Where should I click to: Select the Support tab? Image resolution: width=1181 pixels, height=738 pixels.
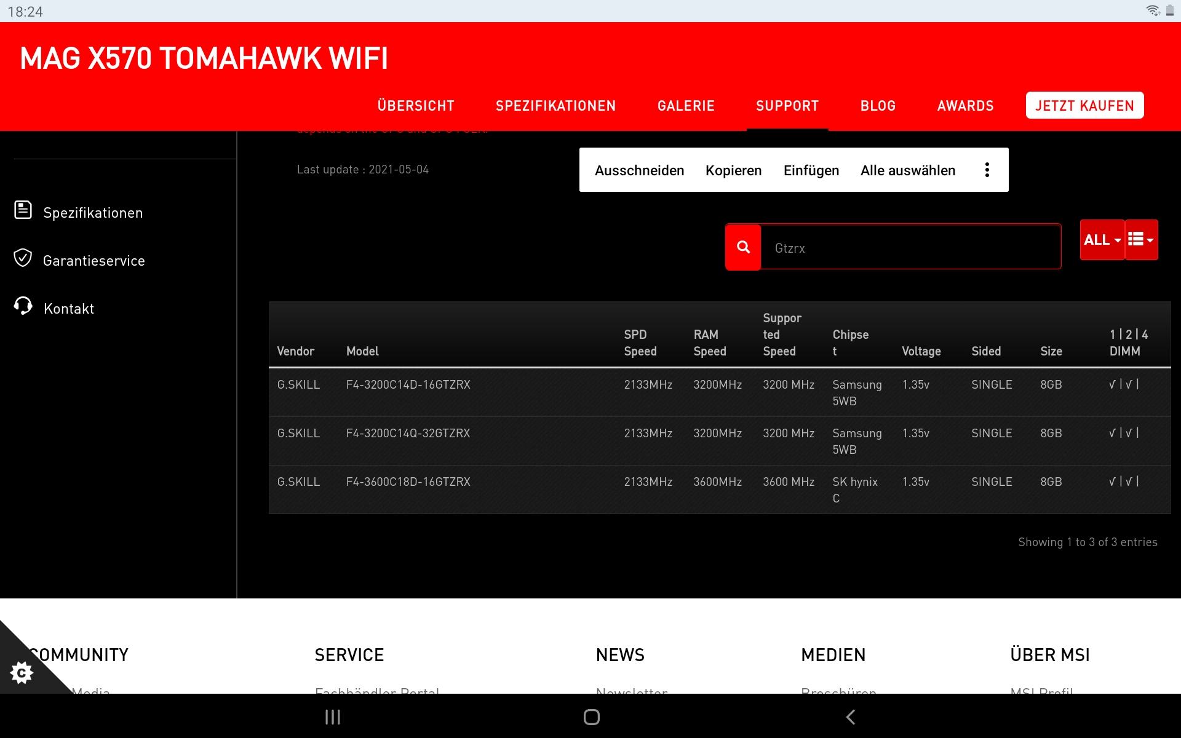(x=787, y=106)
